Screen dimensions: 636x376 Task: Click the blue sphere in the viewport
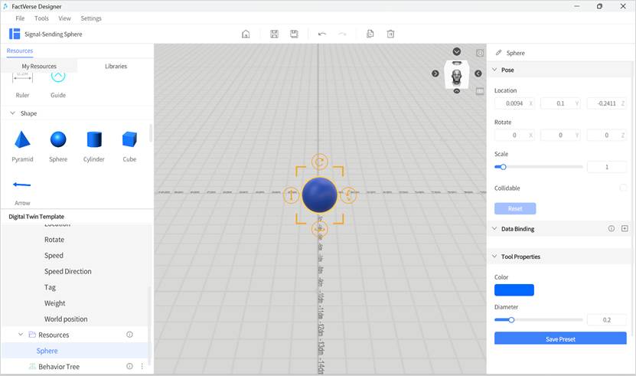click(x=320, y=195)
